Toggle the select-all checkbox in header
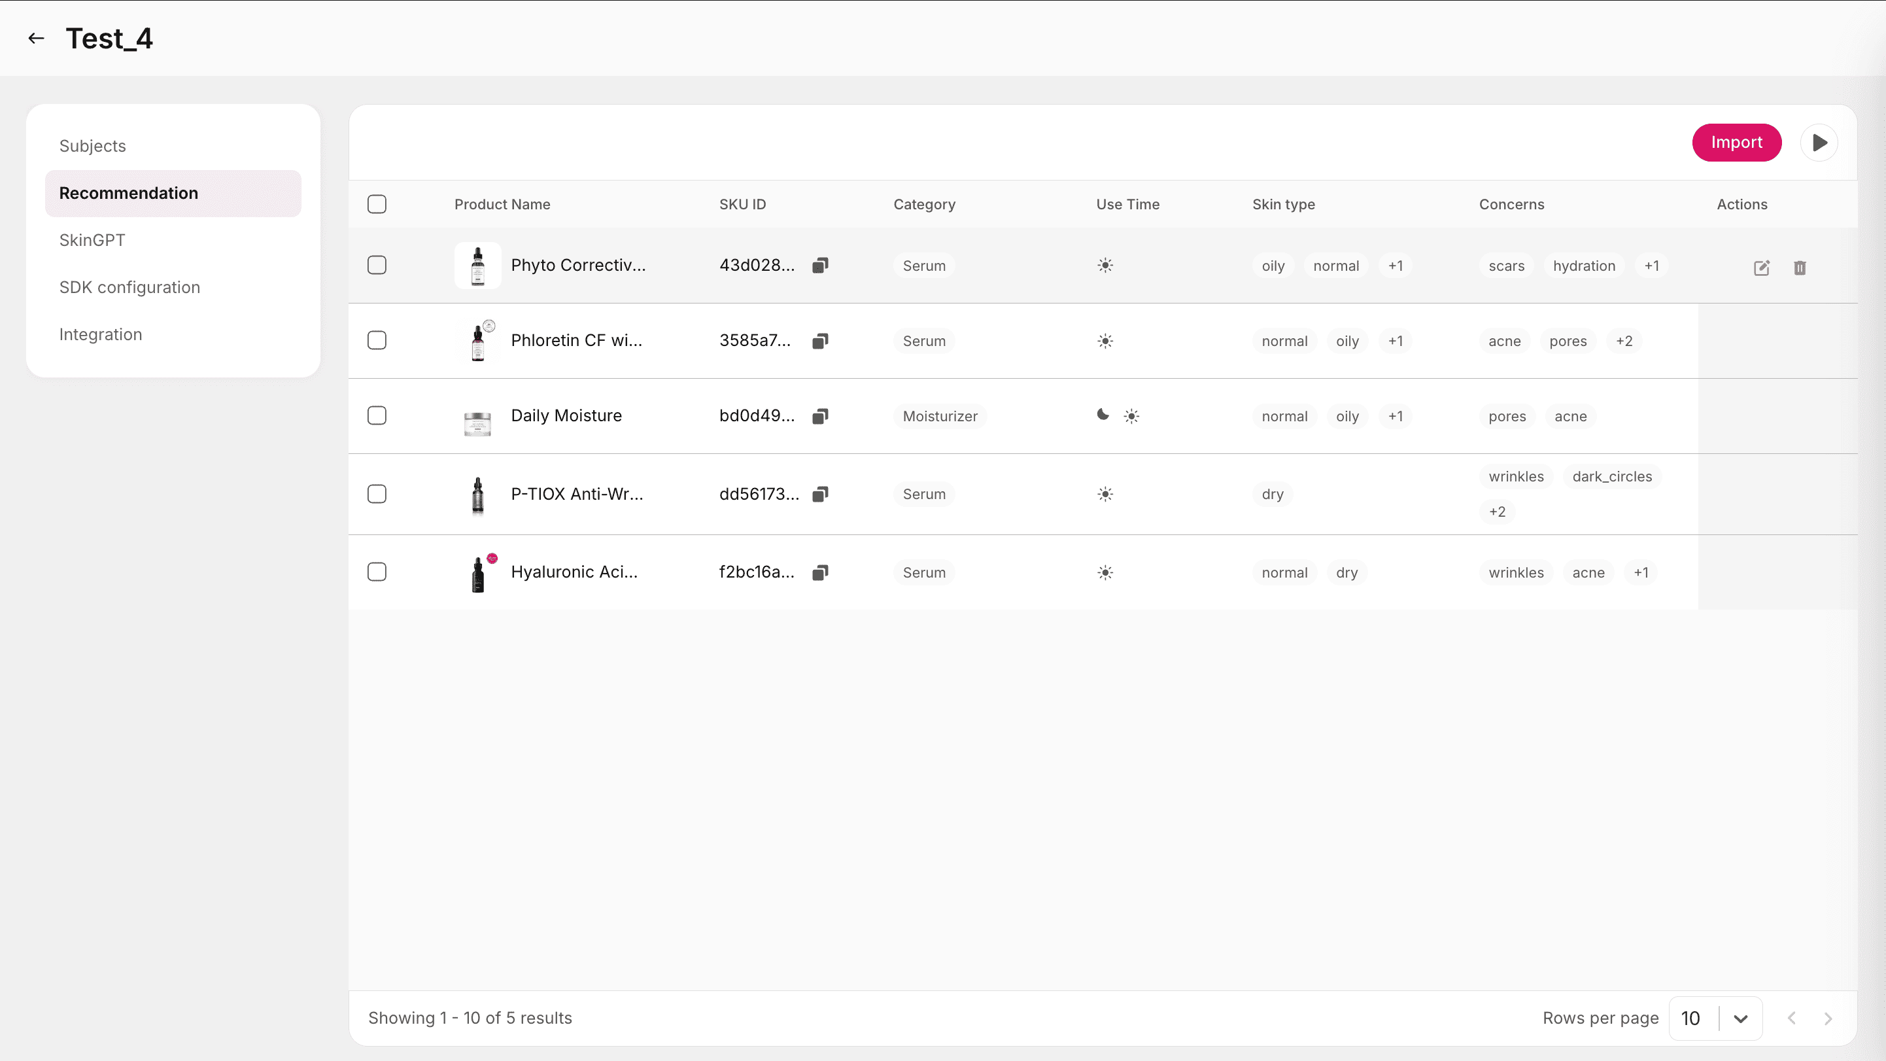1886x1061 pixels. pyautogui.click(x=377, y=204)
